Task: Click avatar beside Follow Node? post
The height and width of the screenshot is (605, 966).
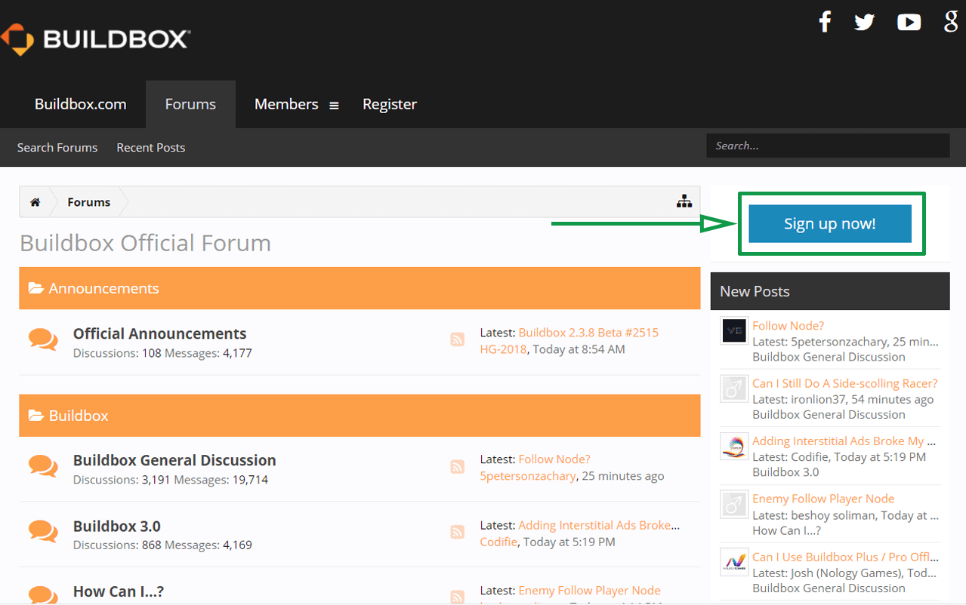Action: 734,330
